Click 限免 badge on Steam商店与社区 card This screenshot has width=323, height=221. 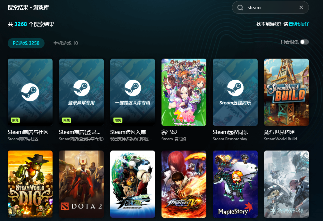pyautogui.click(x=15, y=120)
